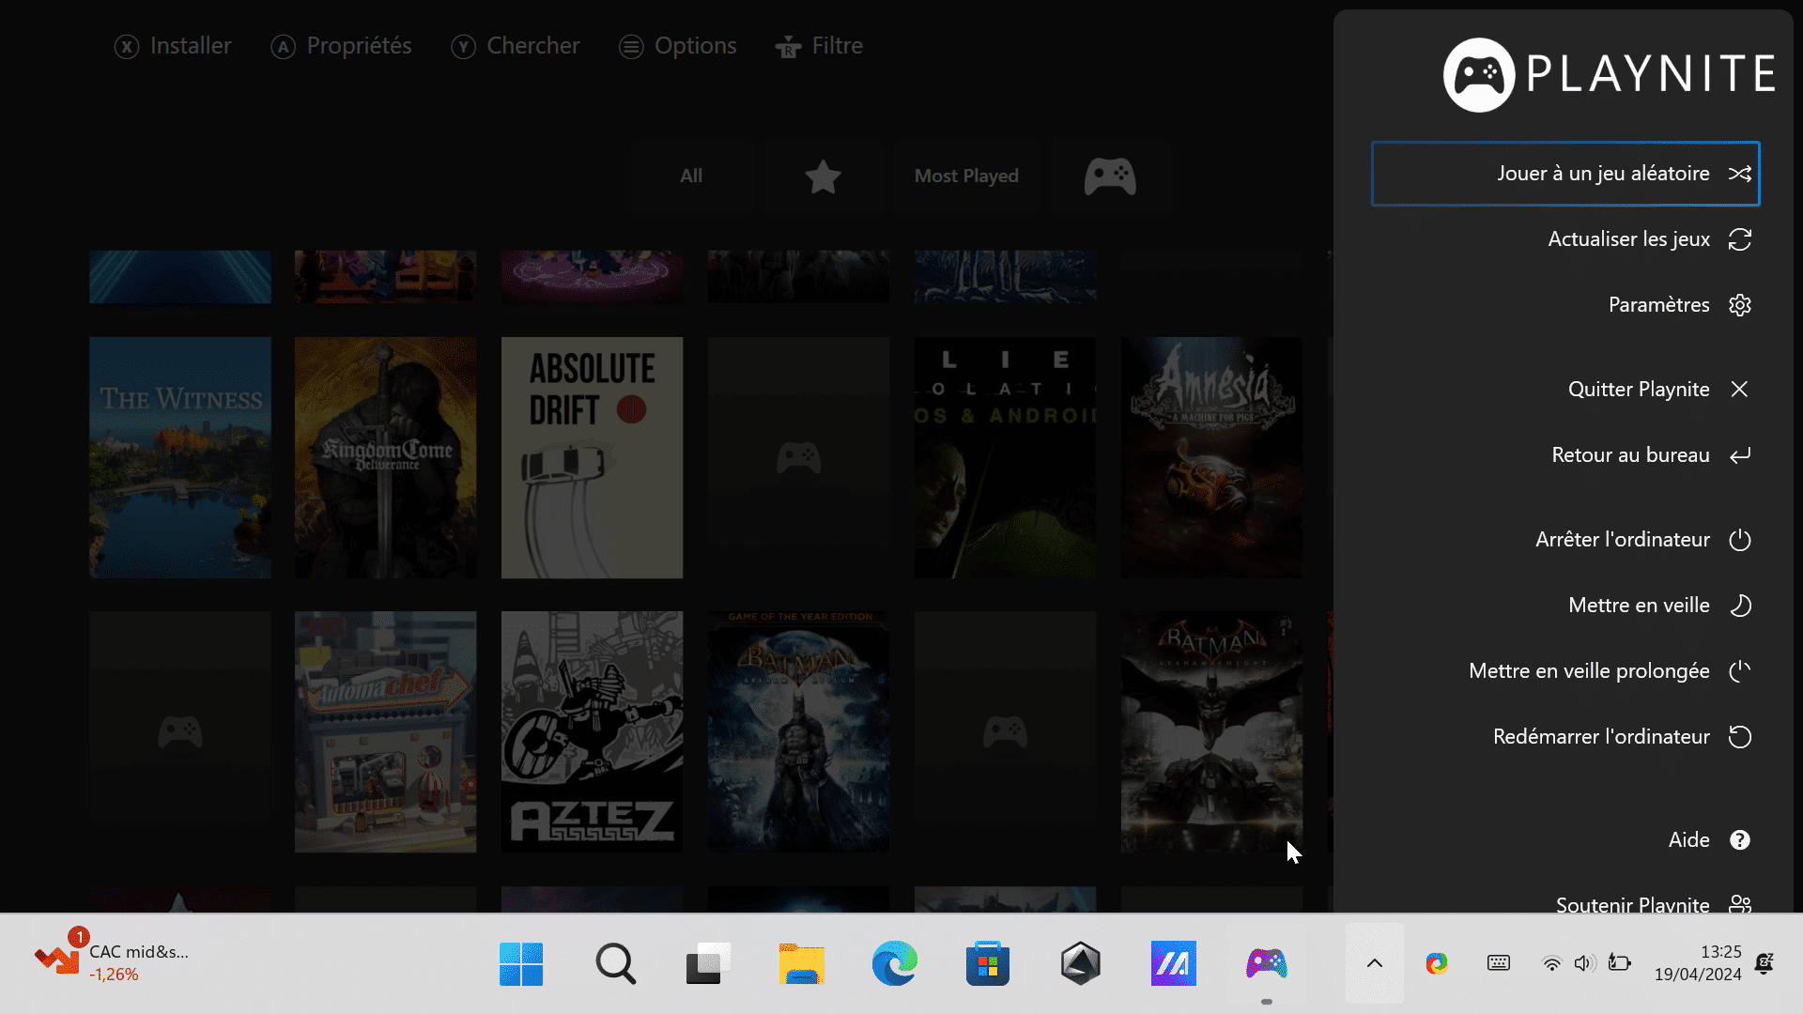Click the power icon beside Arrêter l'ordinateur

click(1740, 540)
